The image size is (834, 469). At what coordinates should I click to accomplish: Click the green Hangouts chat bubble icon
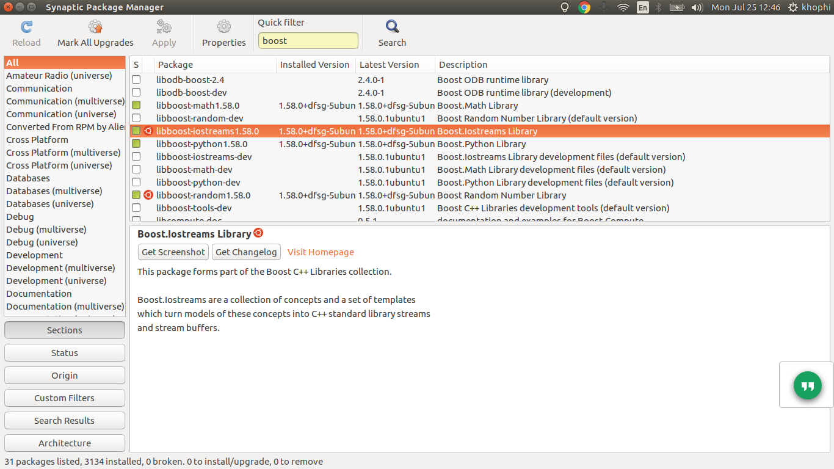pyautogui.click(x=807, y=386)
